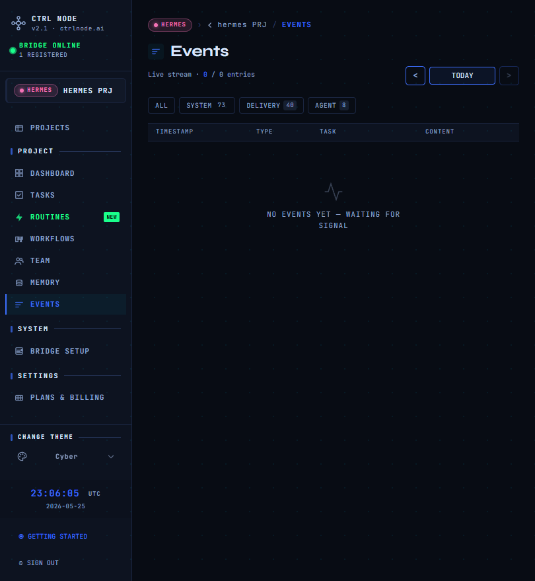Viewport: 535px width, 581px height.
Task: Click the Tasks checkbox icon
Action: click(x=19, y=195)
